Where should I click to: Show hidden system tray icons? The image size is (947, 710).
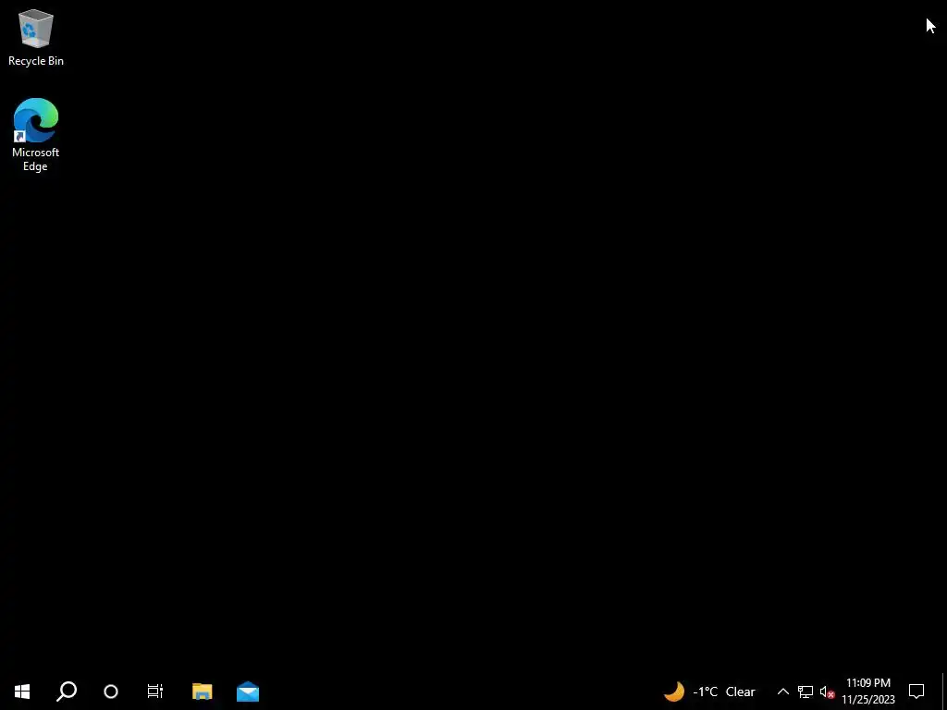coord(782,692)
